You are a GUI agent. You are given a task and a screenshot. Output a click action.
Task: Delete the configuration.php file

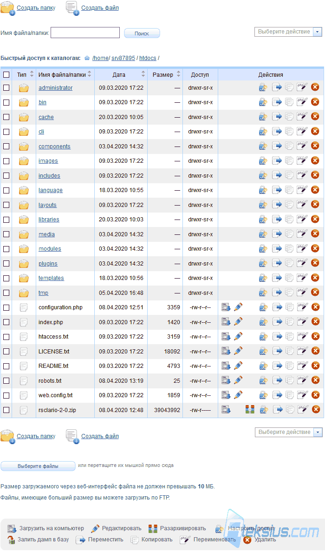[316, 307]
